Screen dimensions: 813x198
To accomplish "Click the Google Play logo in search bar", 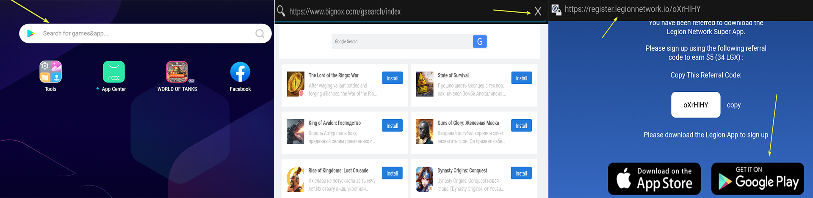I will [x=31, y=33].
